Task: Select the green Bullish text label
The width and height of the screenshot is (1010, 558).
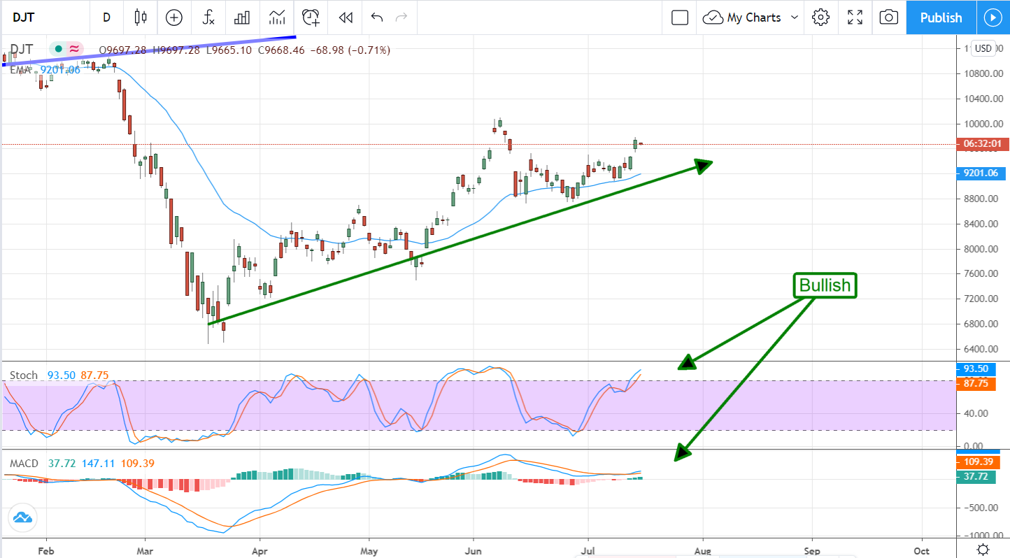Action: pyautogui.click(x=825, y=285)
